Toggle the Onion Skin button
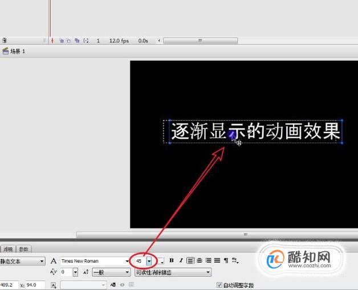 click(x=62, y=41)
